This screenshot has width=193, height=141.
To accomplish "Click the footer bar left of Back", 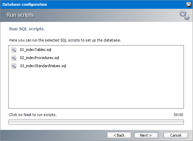I will click(54, 135).
